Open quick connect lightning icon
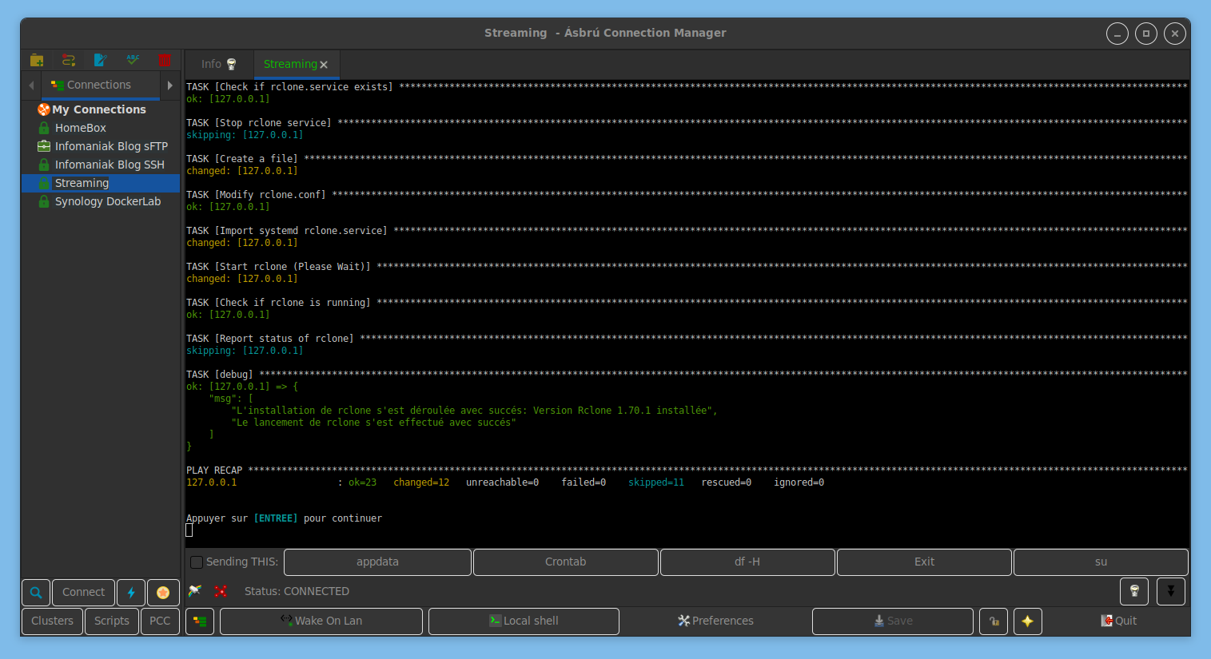Image resolution: width=1211 pixels, height=659 pixels. pos(131,593)
